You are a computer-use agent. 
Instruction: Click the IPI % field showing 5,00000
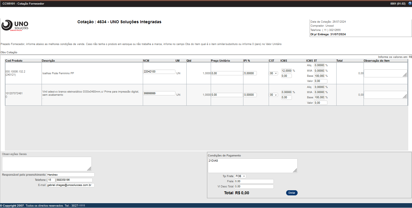pos(250,73)
